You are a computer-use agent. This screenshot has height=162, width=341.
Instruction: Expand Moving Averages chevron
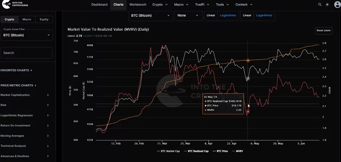48,136
